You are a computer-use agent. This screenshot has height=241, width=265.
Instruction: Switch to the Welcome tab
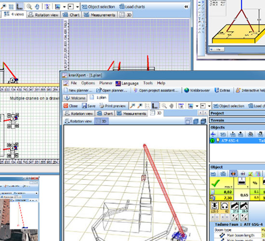75,98
